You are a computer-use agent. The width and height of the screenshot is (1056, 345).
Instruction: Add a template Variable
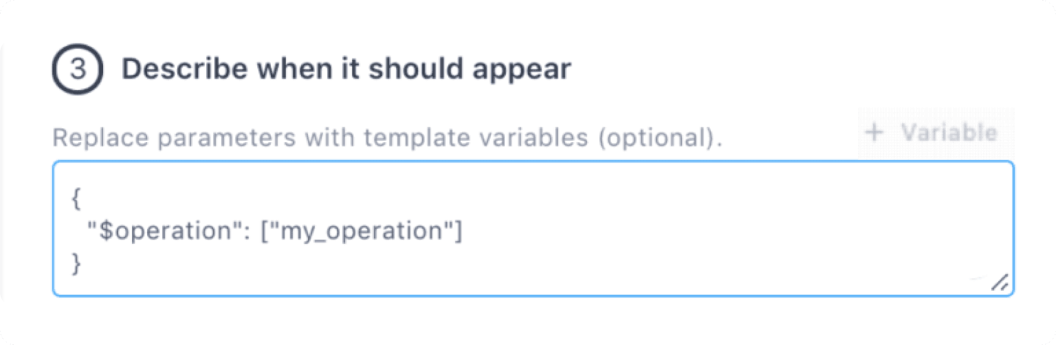click(x=936, y=133)
